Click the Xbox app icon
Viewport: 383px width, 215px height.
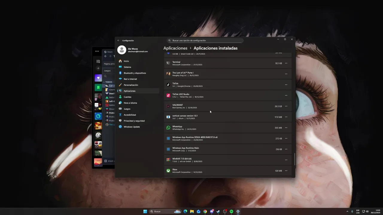[x=168, y=171]
